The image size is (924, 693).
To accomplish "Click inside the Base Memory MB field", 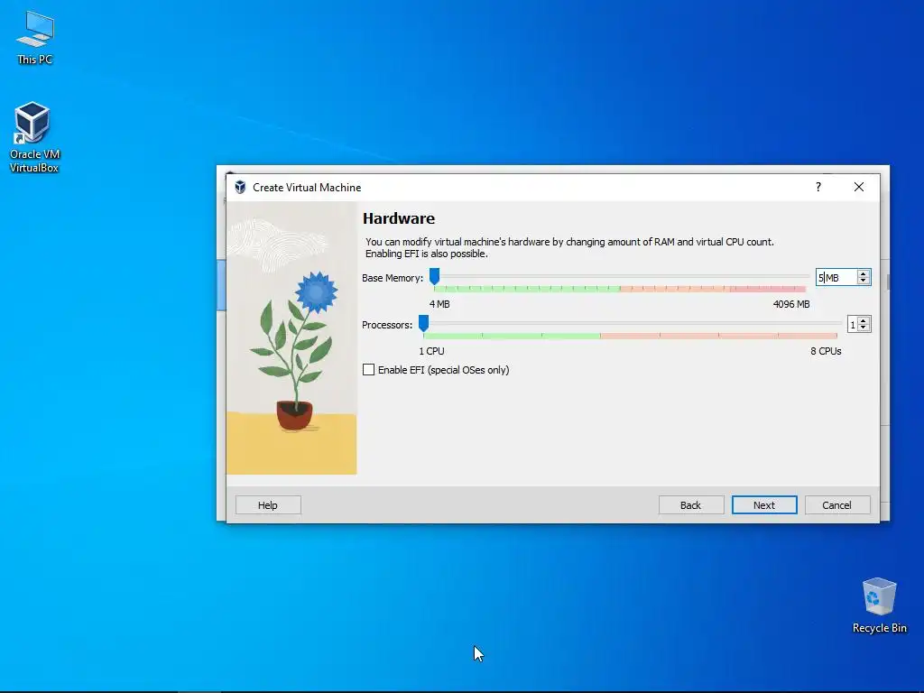I will tap(836, 278).
